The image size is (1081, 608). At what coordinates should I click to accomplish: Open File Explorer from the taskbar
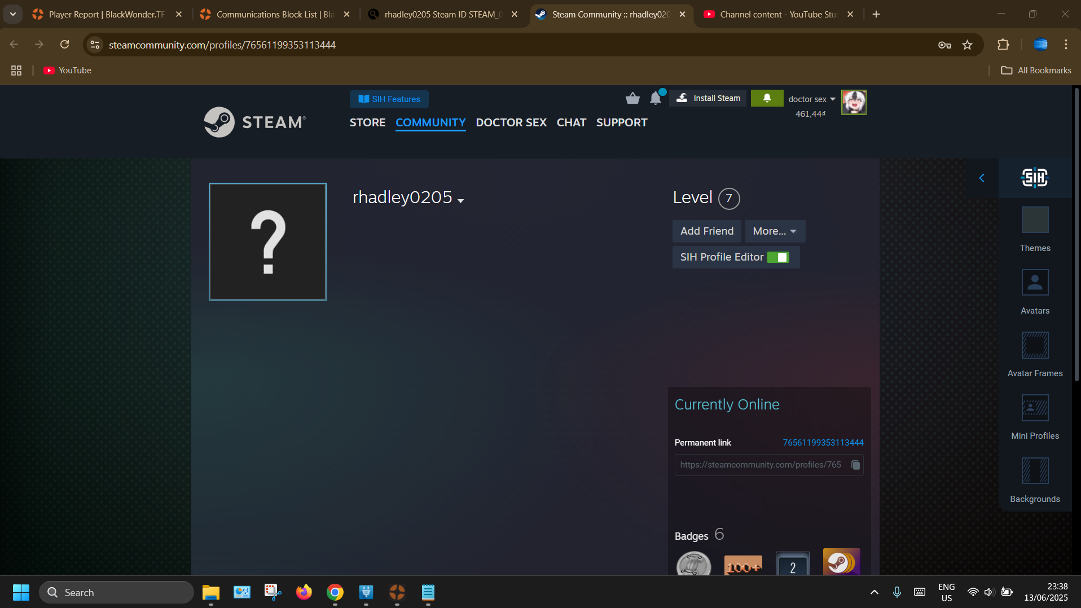click(211, 592)
